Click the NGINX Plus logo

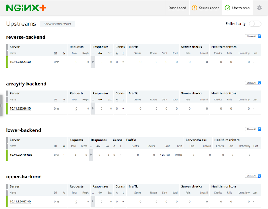click(x=26, y=8)
